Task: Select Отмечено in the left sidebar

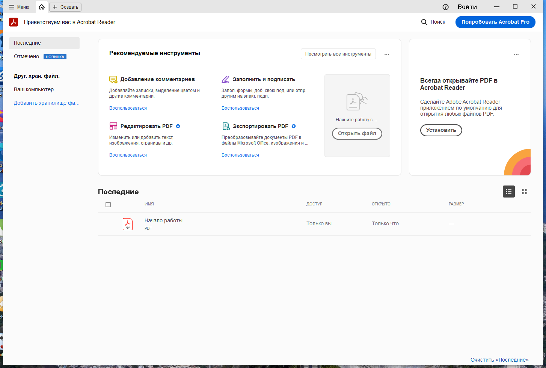Action: coord(27,56)
